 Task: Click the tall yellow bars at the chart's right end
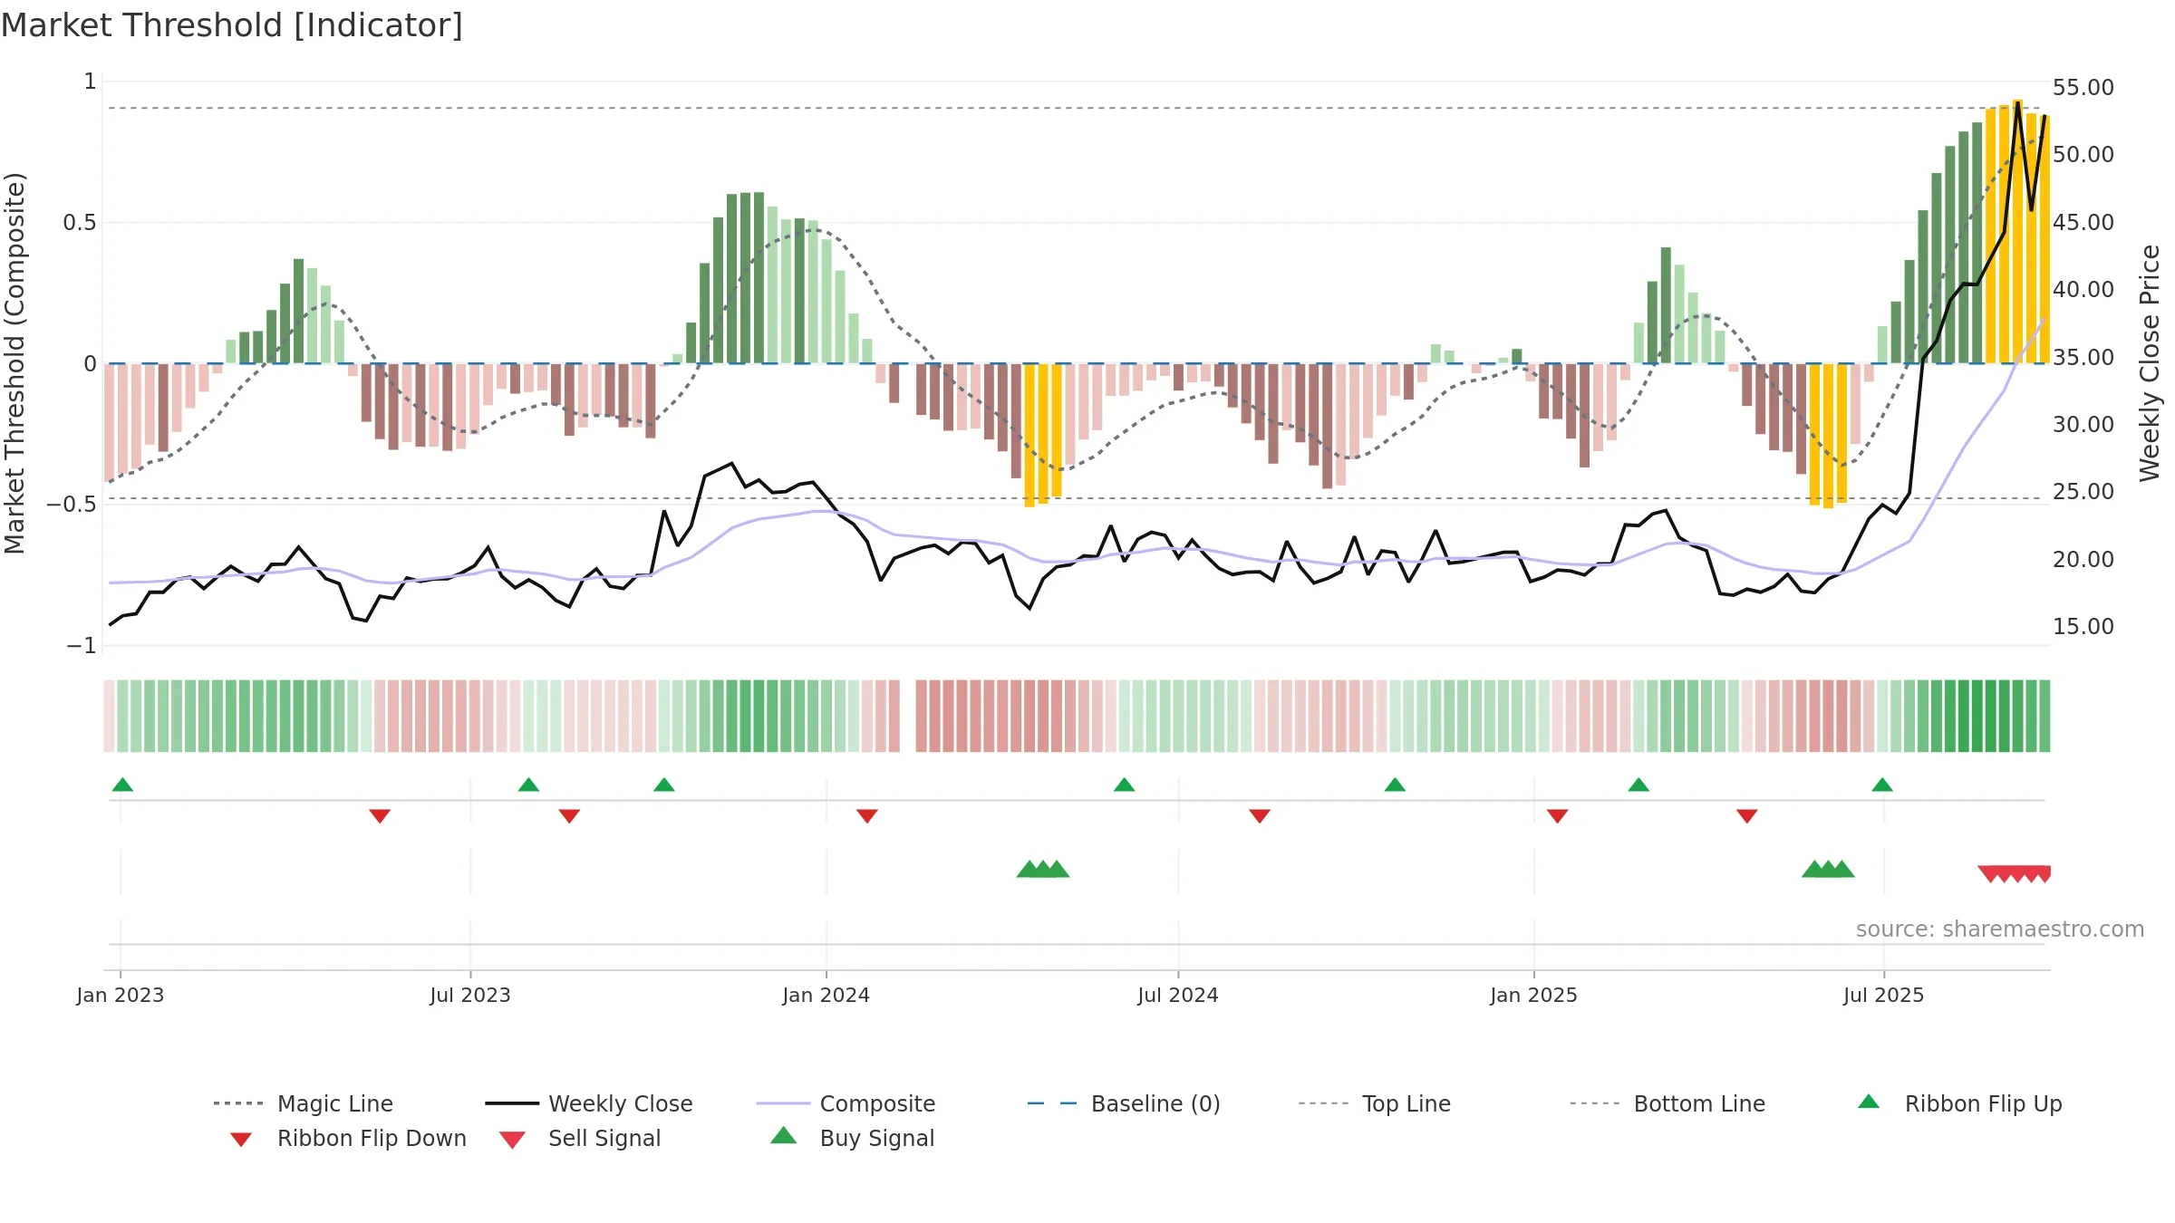pos(2017,234)
